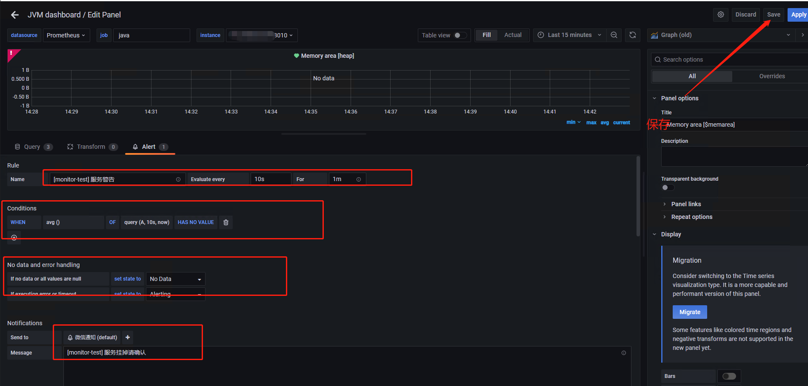Click Discard button
808x386 pixels.
(746, 14)
